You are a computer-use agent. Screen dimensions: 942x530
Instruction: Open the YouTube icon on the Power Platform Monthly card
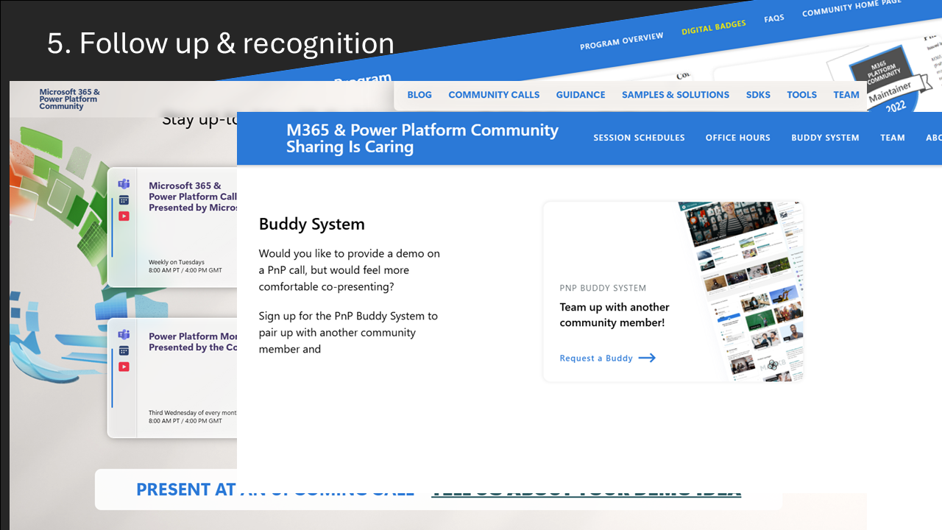(x=124, y=367)
